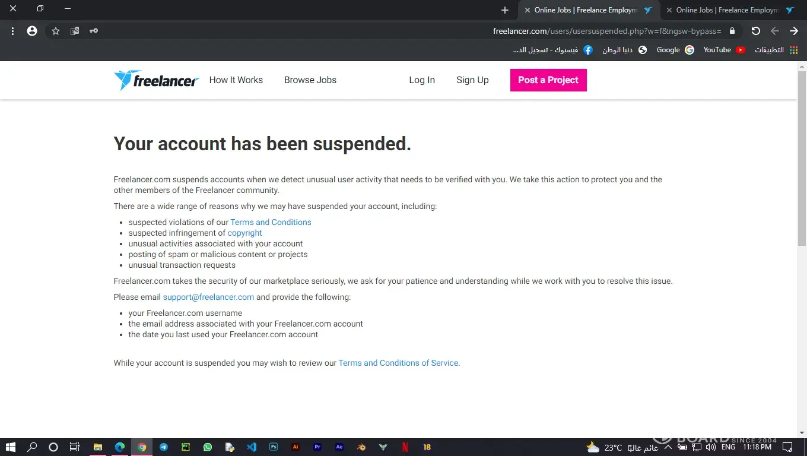Click the address bar URL field
807x456 pixels.
[x=606, y=31]
